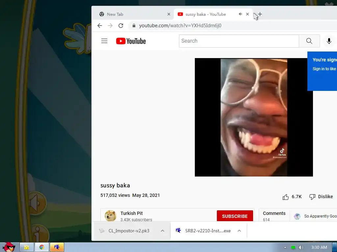Click the search magnifier button
337x252 pixels.
point(309,41)
